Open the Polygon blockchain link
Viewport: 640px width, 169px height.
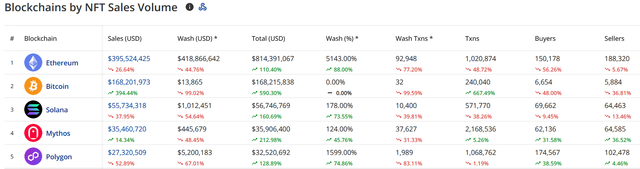59,157
